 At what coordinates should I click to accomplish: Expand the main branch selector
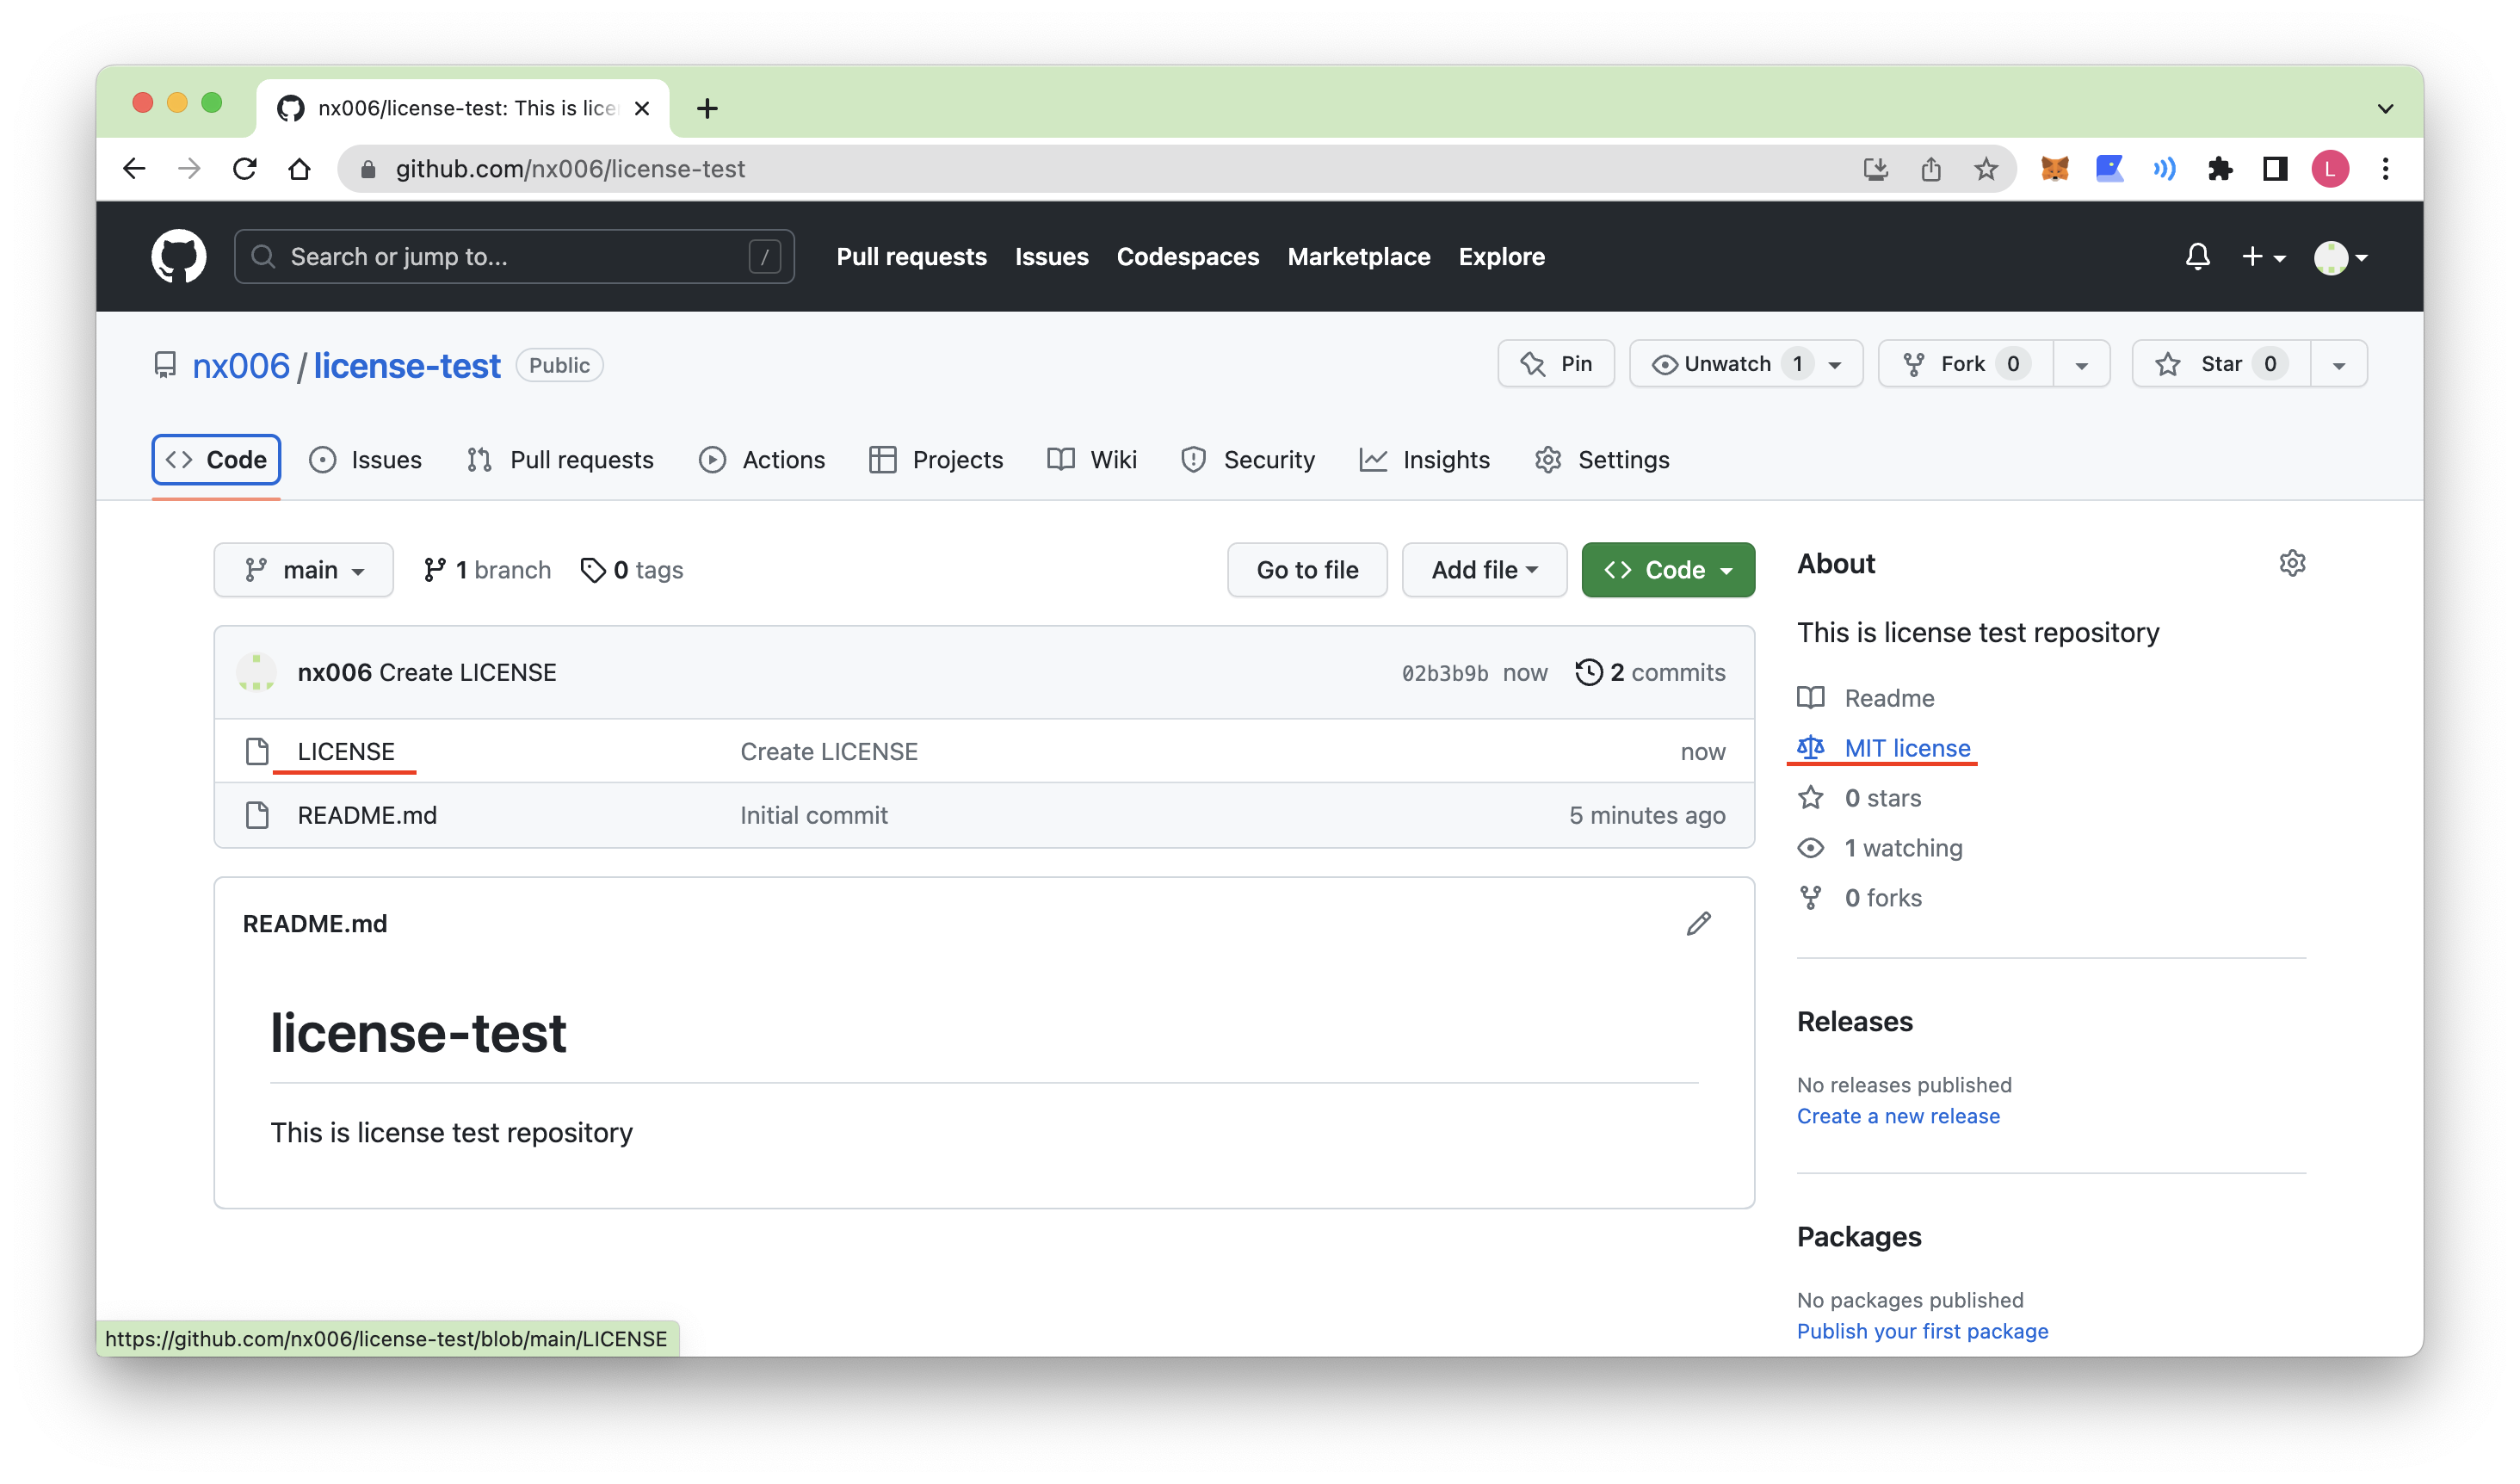coord(303,570)
